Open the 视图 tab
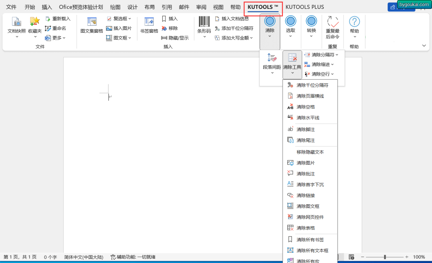This screenshot has width=432, height=263. pyautogui.click(x=218, y=7)
